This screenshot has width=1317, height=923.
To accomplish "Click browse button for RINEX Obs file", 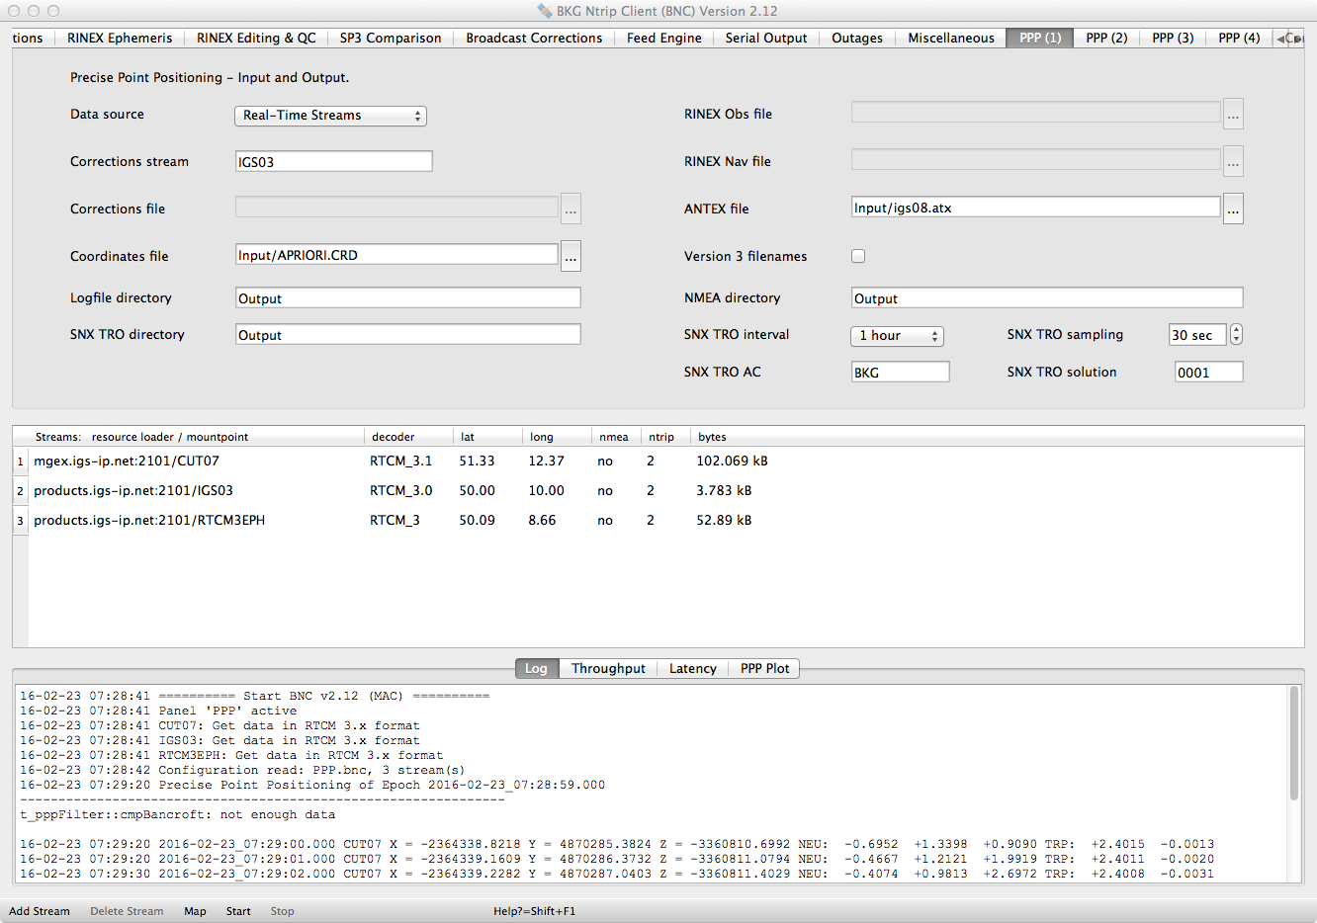I will coord(1233,114).
